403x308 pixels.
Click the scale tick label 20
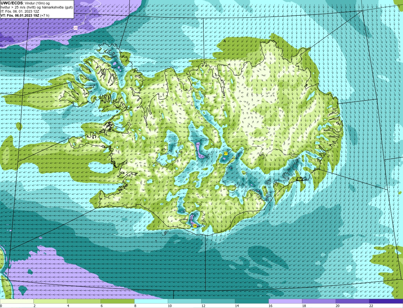[x=338, y=306]
